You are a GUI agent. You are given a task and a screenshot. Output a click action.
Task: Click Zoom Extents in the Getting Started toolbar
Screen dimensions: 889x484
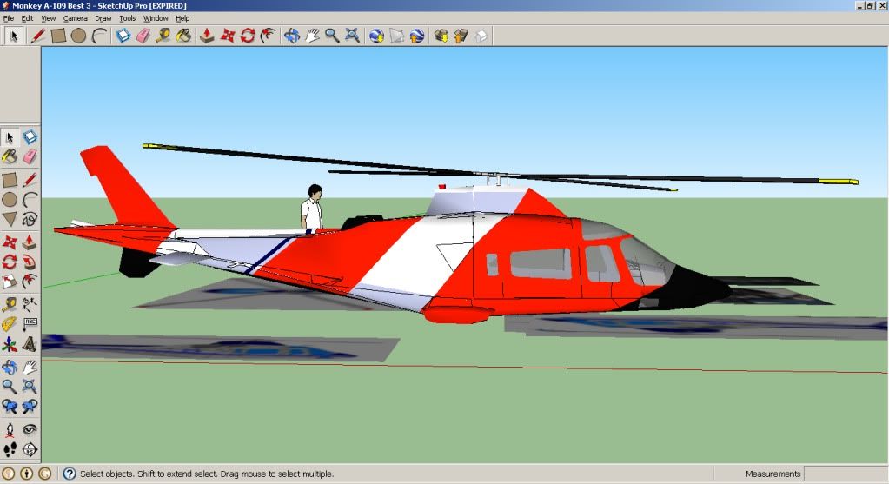[x=353, y=36]
